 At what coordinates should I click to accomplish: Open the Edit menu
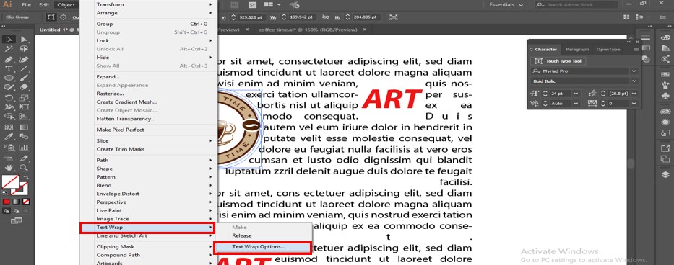coord(44,5)
